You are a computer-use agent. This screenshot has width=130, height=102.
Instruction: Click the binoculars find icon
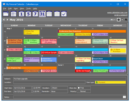click(x=126, y=19)
